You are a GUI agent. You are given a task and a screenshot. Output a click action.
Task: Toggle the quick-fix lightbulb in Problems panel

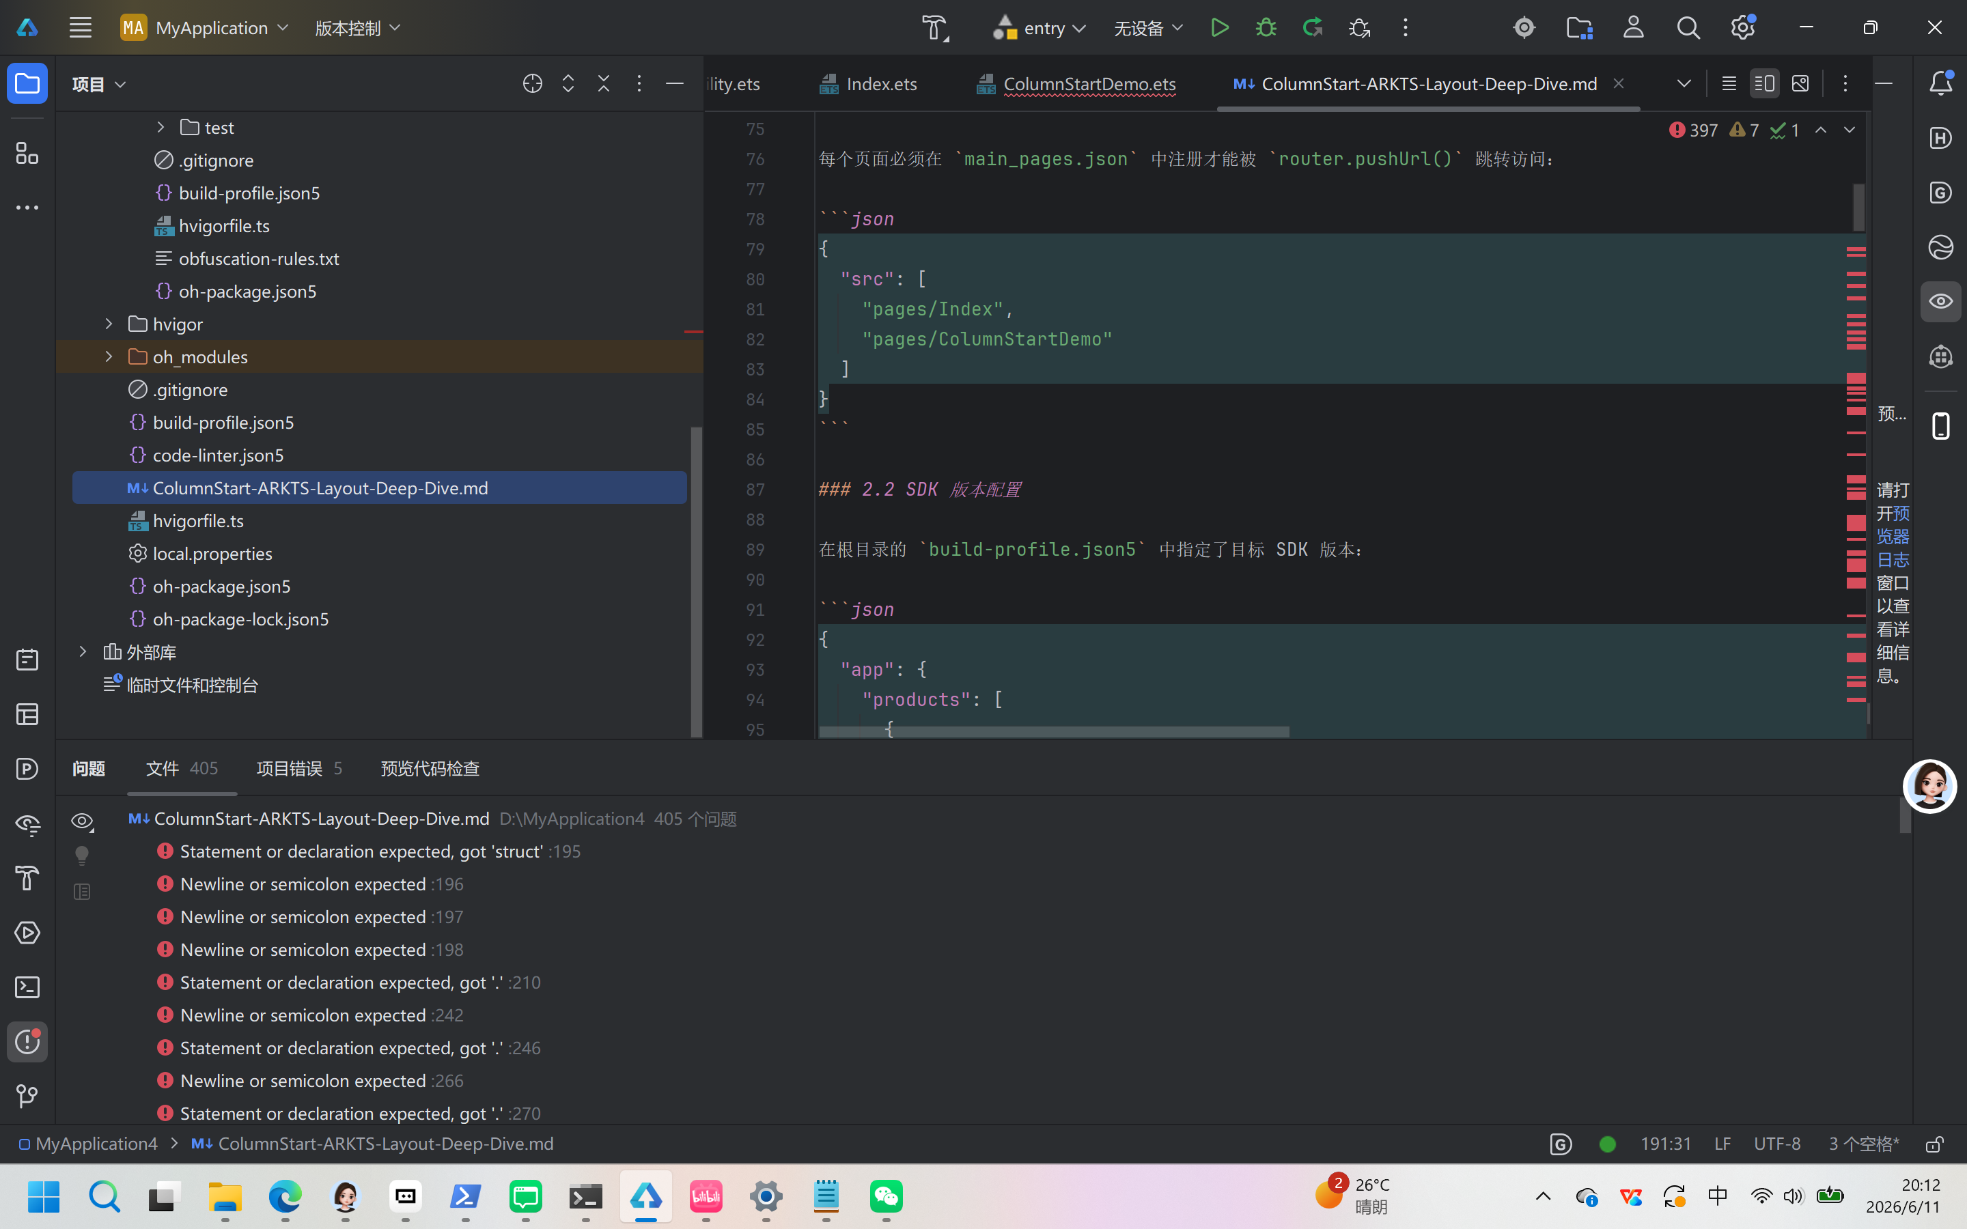82,856
